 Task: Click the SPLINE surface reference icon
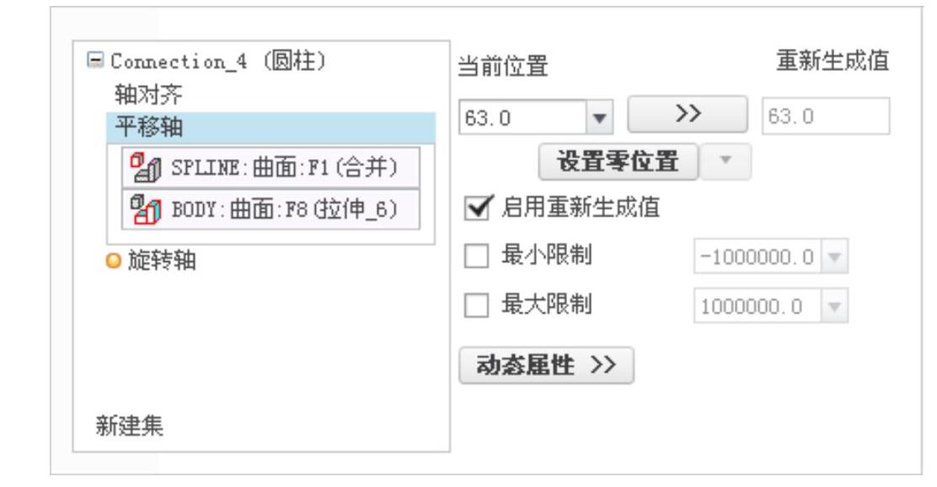[x=146, y=168]
